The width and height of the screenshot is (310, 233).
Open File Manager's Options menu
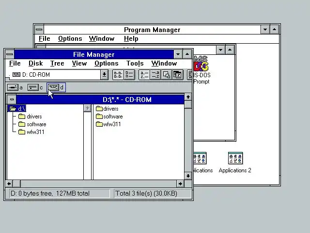[x=107, y=64]
